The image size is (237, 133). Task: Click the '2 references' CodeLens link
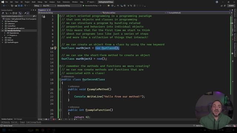pyautogui.click(x=67, y=76)
